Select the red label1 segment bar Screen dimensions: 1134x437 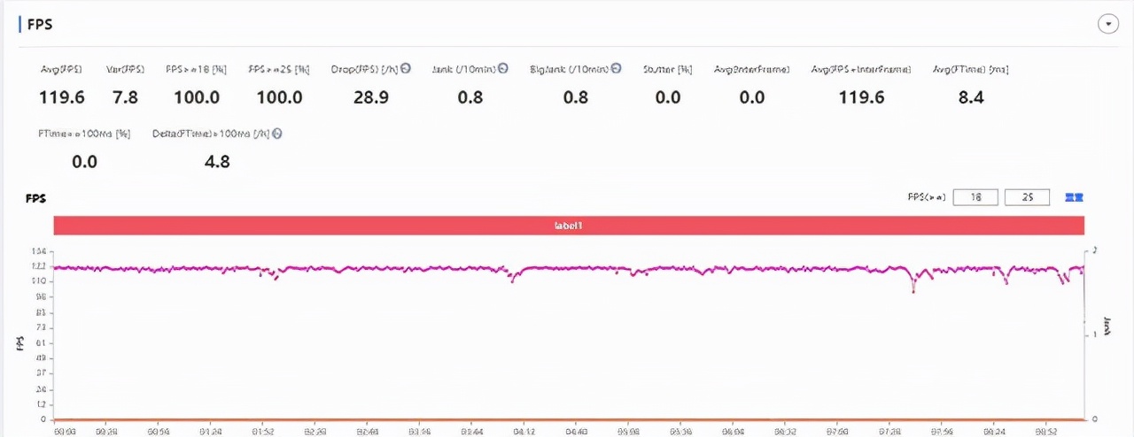[569, 226]
